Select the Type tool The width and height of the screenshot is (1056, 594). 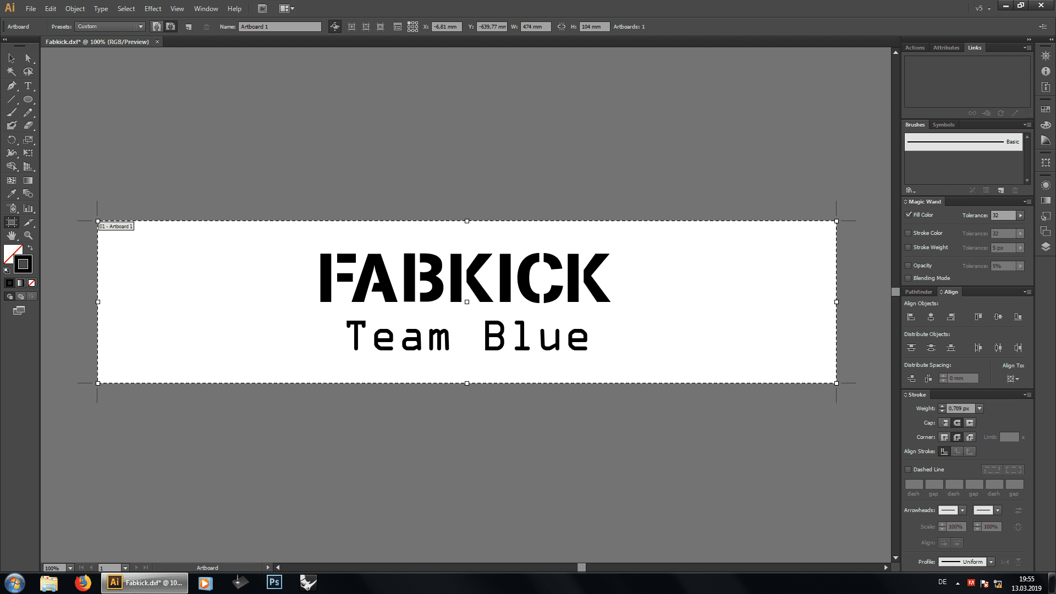click(x=28, y=86)
